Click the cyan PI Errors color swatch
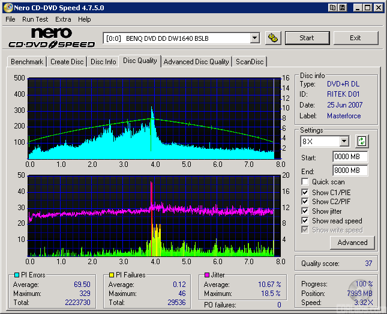This screenshot has width=387, height=314. pos(16,275)
